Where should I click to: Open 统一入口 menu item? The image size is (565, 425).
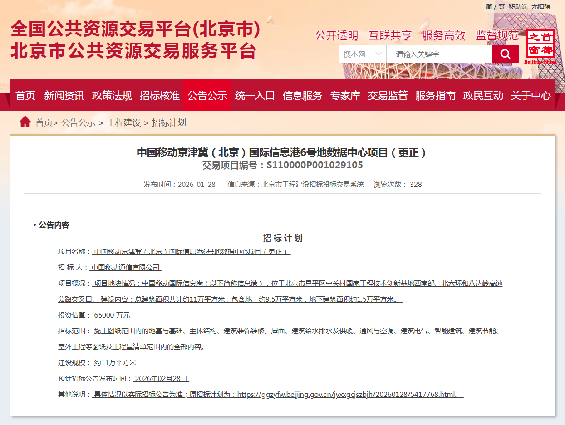click(x=255, y=96)
